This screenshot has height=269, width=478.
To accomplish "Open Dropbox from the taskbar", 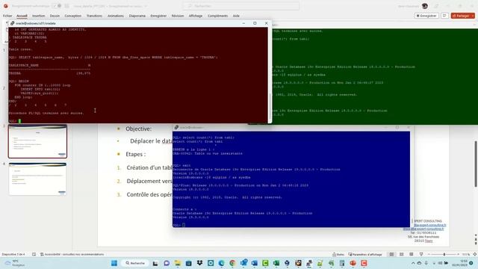I will [199, 263].
